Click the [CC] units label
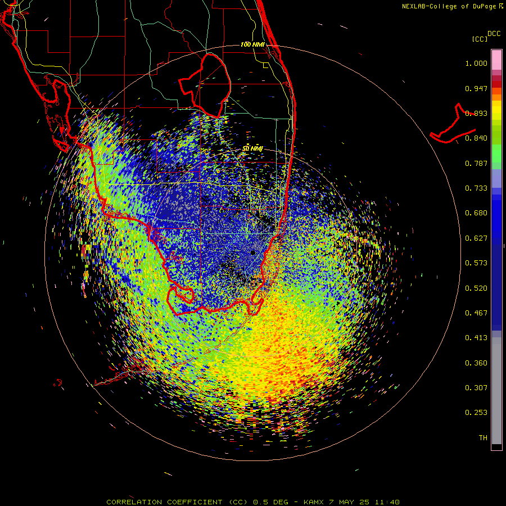This screenshot has width=506, height=506. (x=480, y=39)
